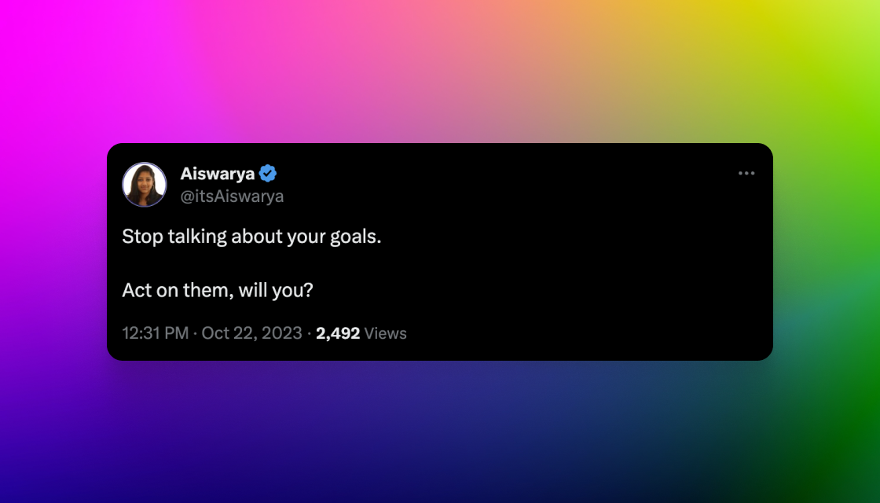Click the word 'Stop' in the tweet
880x503 pixels.
(142, 237)
